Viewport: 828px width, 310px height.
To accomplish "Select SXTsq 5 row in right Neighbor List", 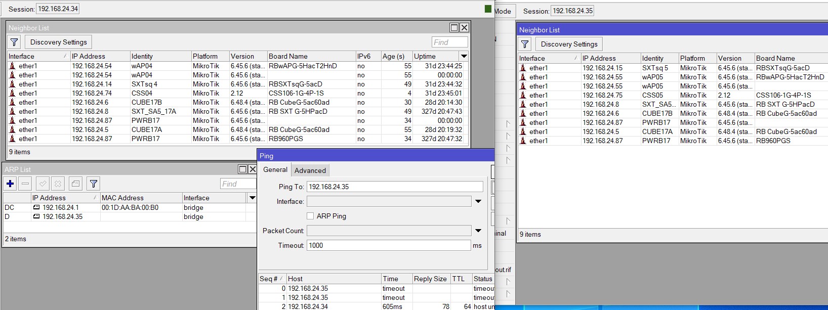I will pos(673,68).
